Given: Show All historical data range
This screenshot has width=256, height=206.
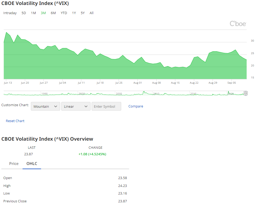Looking at the screenshot, I should [x=91, y=13].
